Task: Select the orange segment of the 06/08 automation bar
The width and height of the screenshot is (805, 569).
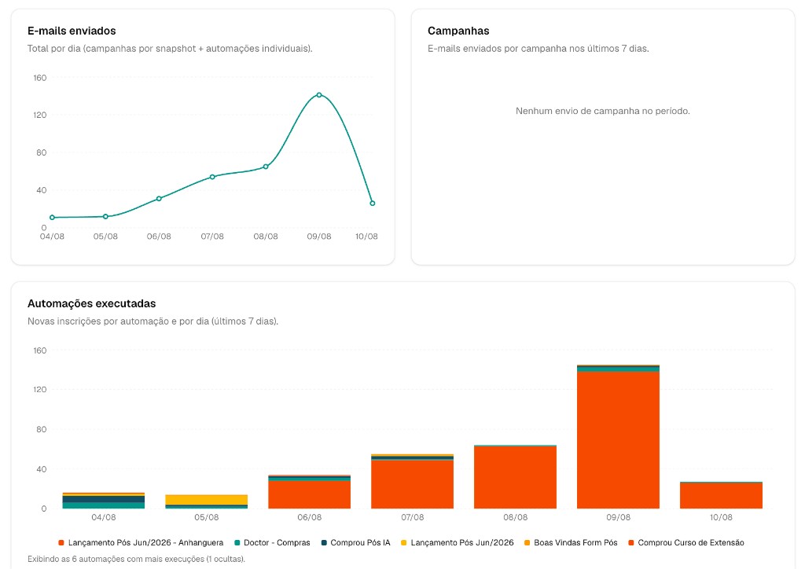Action: (x=310, y=494)
